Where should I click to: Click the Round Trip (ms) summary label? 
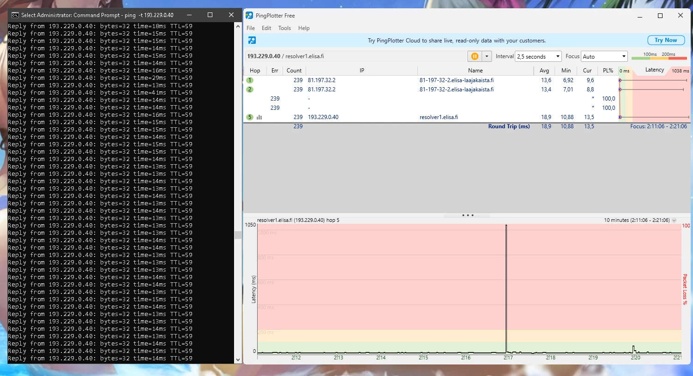(509, 126)
